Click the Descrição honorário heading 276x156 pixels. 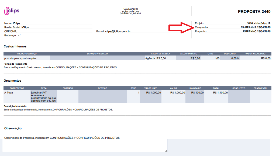[x=15, y=106]
